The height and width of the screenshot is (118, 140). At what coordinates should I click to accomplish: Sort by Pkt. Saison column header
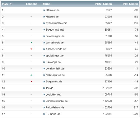click(131, 4)
